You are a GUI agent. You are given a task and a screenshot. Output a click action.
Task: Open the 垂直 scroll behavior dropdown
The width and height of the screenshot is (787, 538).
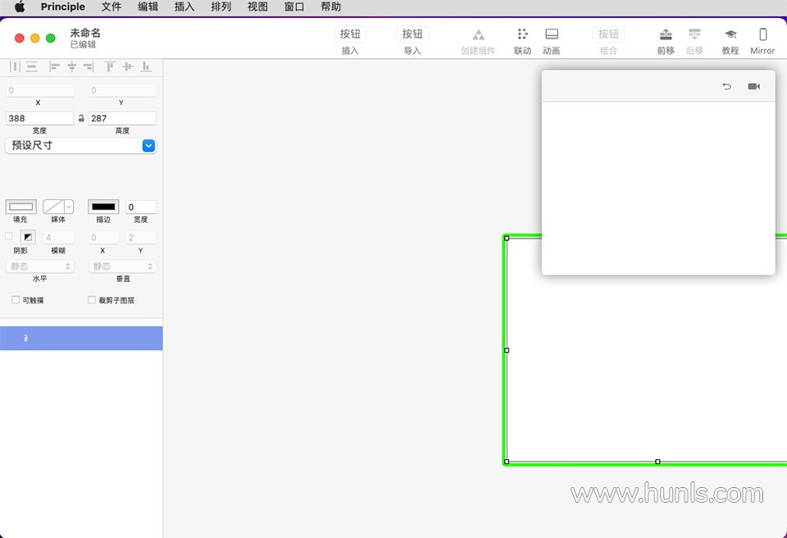122,267
